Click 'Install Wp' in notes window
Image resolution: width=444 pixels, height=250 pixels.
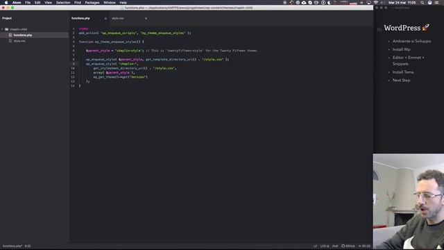[401, 49]
